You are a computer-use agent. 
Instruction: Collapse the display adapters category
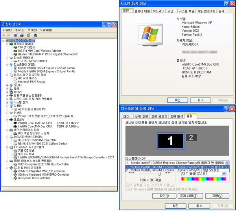7,65
